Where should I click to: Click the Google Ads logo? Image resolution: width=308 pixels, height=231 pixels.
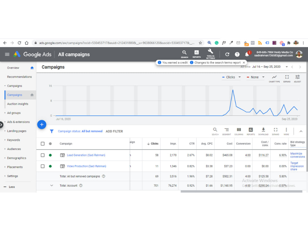[x=33, y=55]
